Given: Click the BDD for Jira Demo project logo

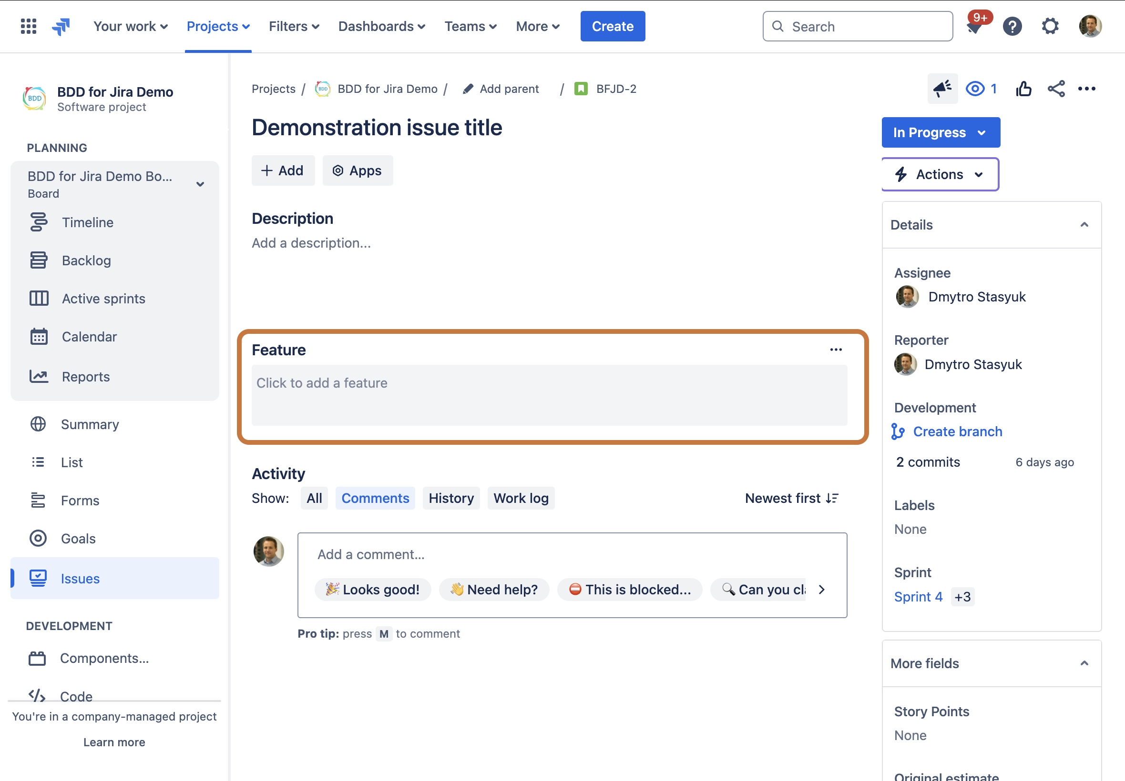Looking at the screenshot, I should (34, 99).
